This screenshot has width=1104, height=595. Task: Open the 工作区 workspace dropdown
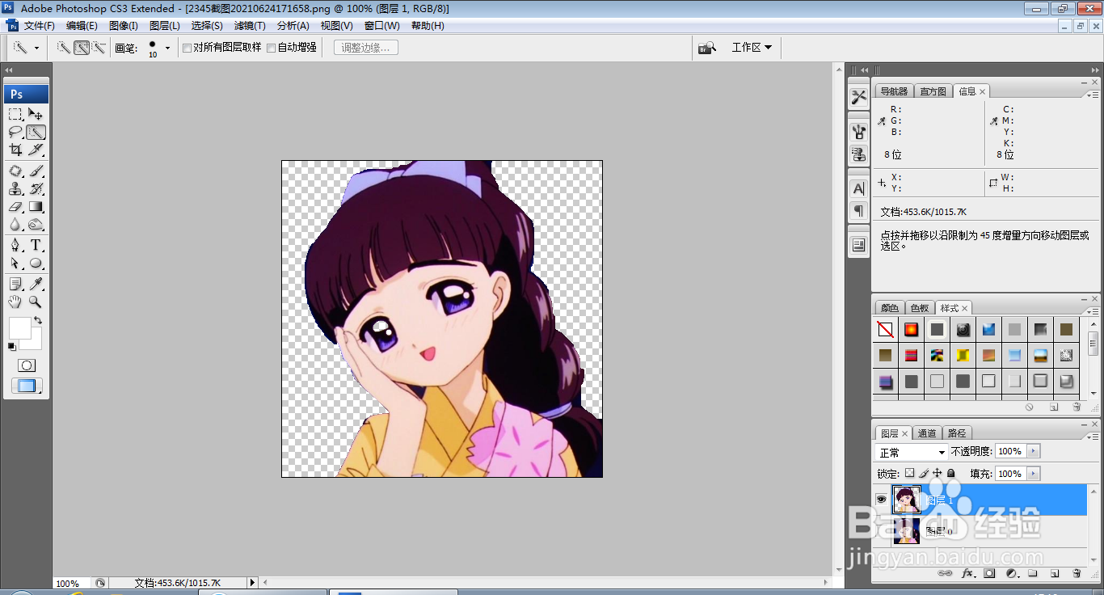pos(752,48)
